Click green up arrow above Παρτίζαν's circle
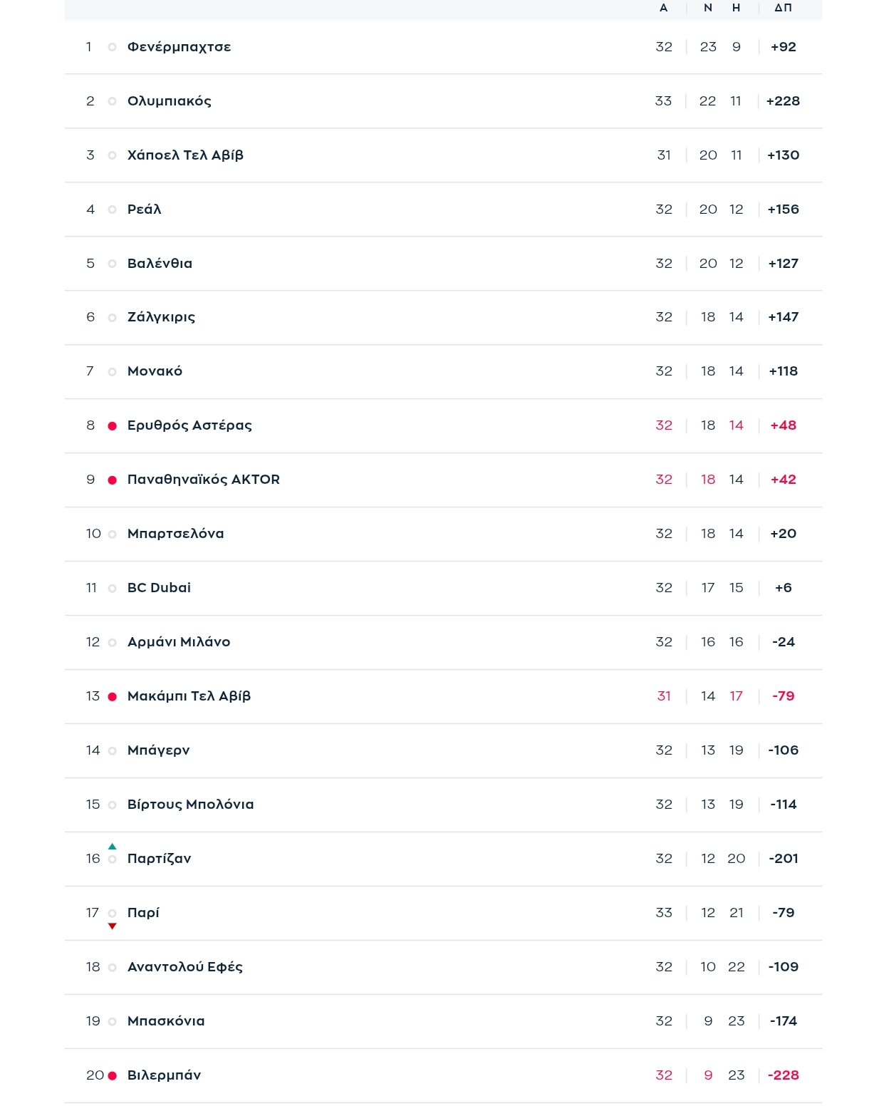The image size is (869, 1111). tap(112, 847)
